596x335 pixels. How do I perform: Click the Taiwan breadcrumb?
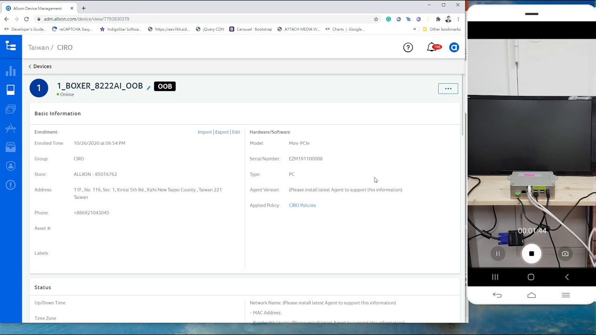39,47
